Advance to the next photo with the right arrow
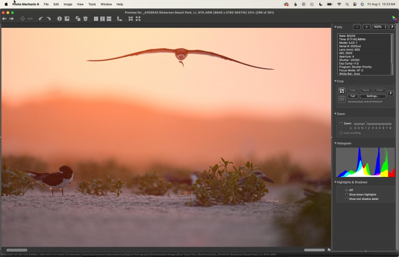This screenshot has height=257, width=399. 11,19
